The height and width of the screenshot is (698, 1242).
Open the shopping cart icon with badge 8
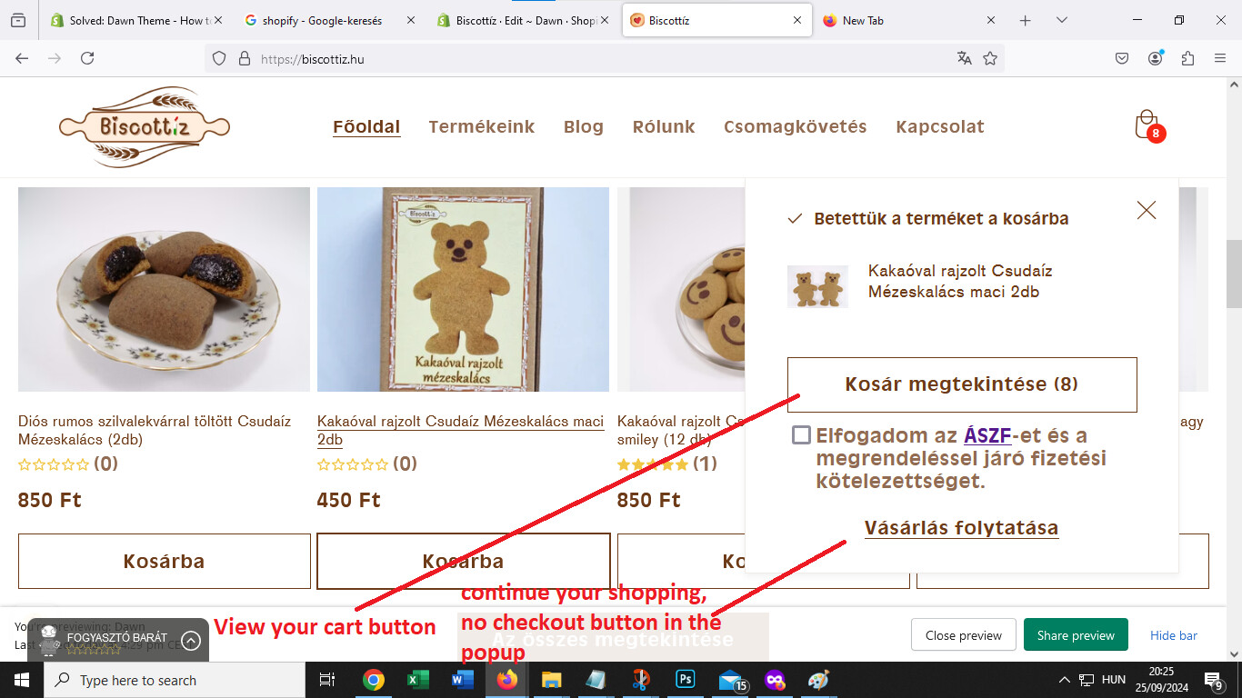1148,125
